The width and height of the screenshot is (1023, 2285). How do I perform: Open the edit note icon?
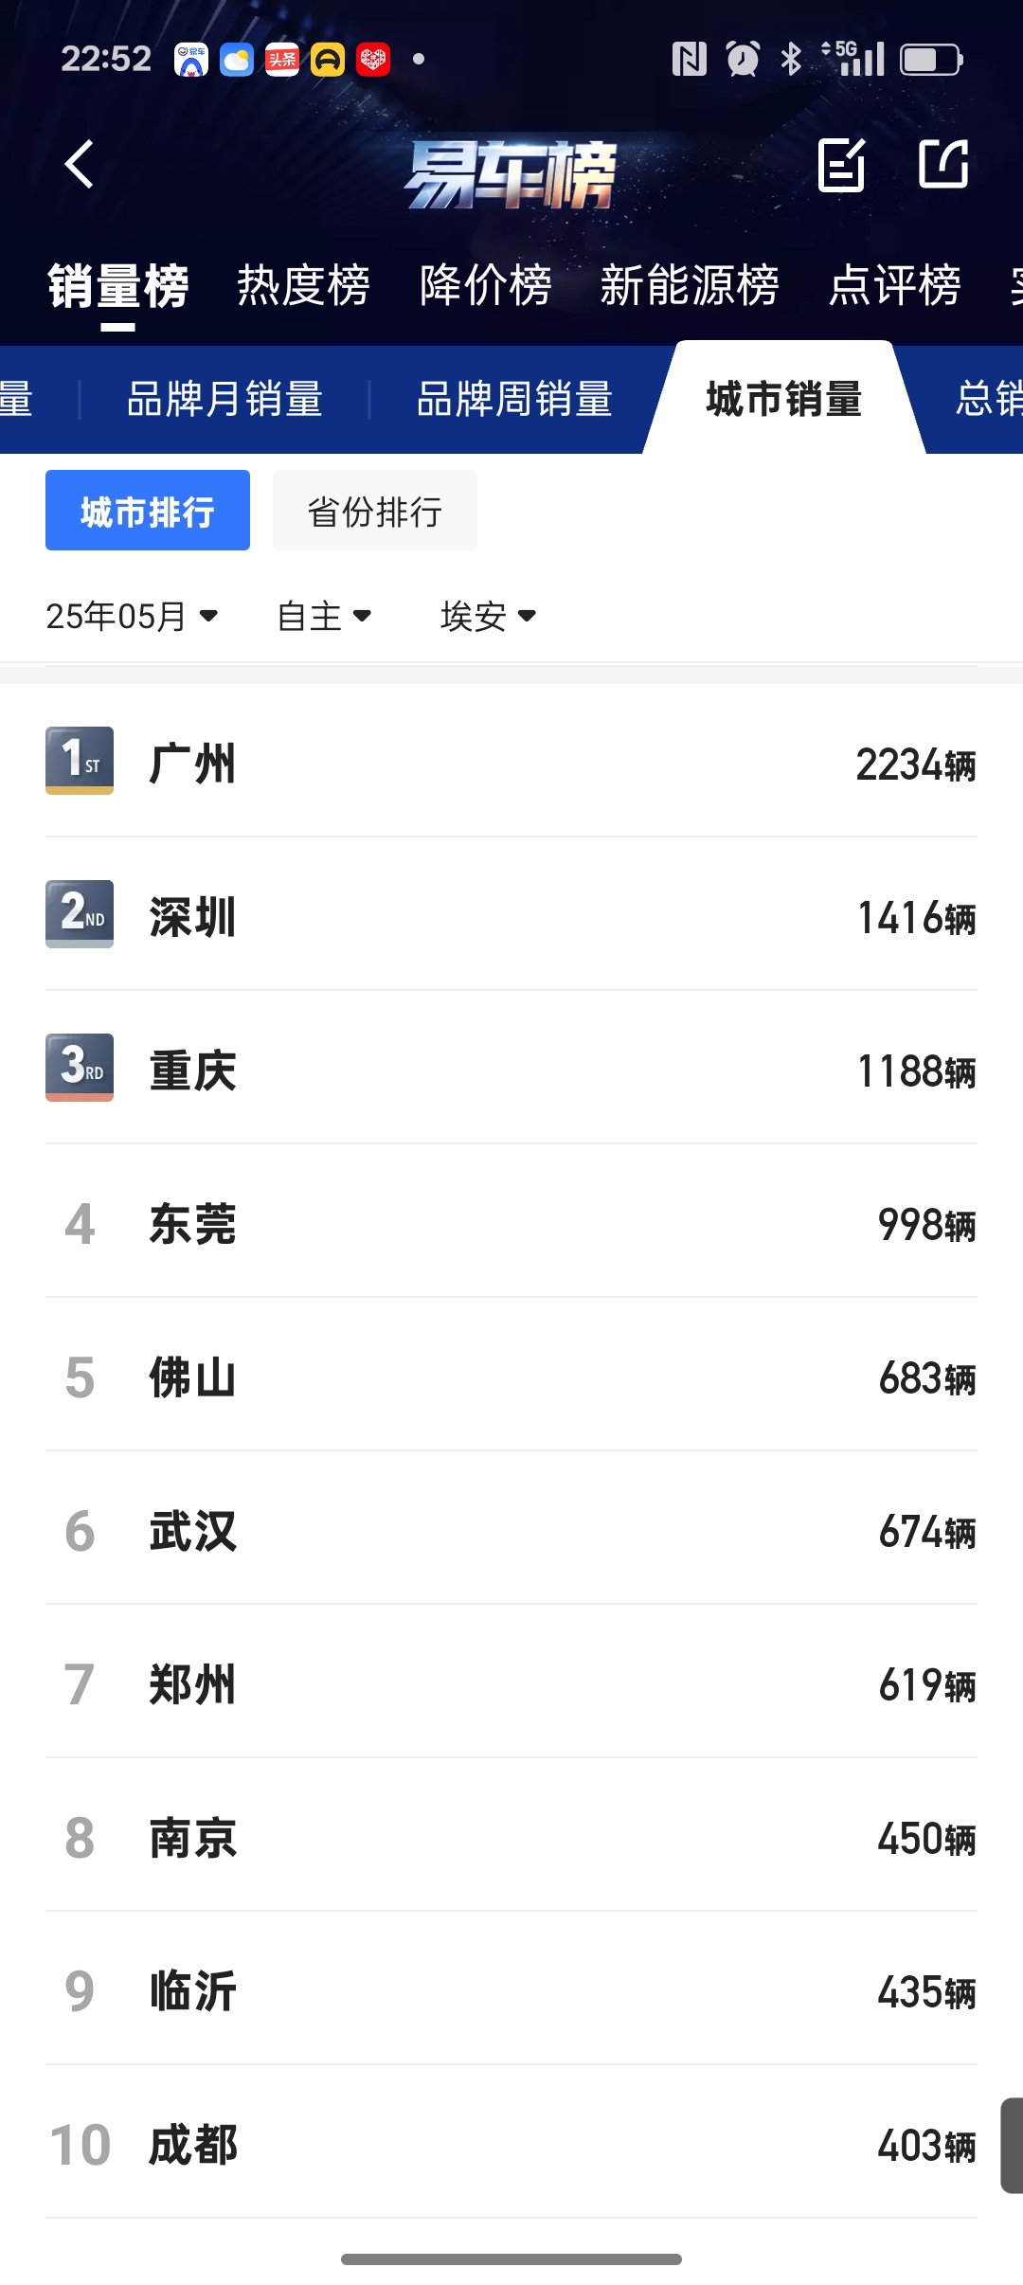842,165
